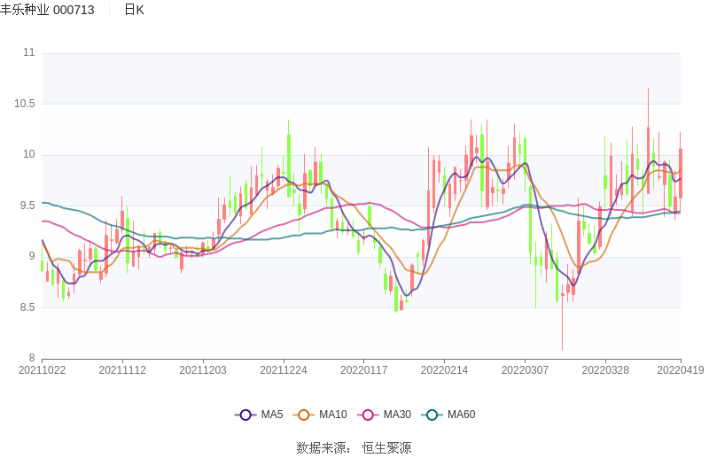Open the 恒生聚源 data source text
Viewport: 709px width, 458px height.
coord(386,448)
